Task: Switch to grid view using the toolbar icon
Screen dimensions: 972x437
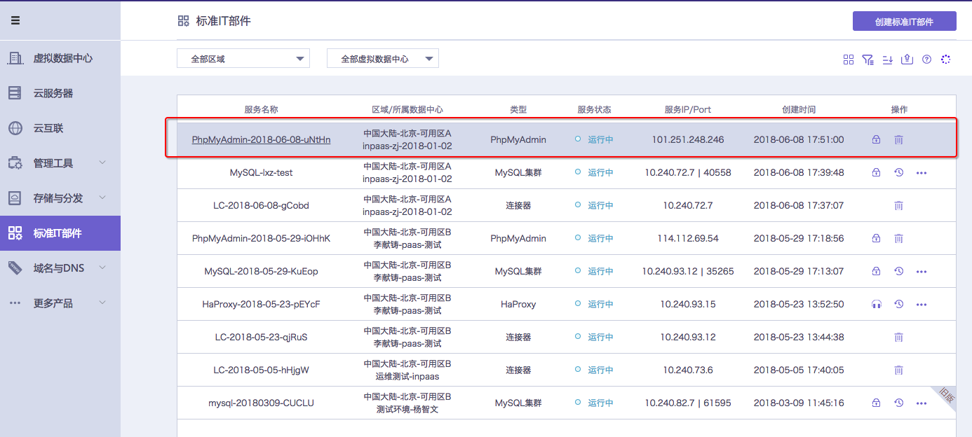Action: [x=849, y=60]
